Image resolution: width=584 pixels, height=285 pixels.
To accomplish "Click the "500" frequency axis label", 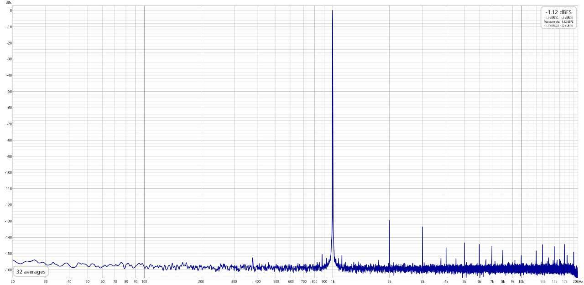I will point(276,281).
